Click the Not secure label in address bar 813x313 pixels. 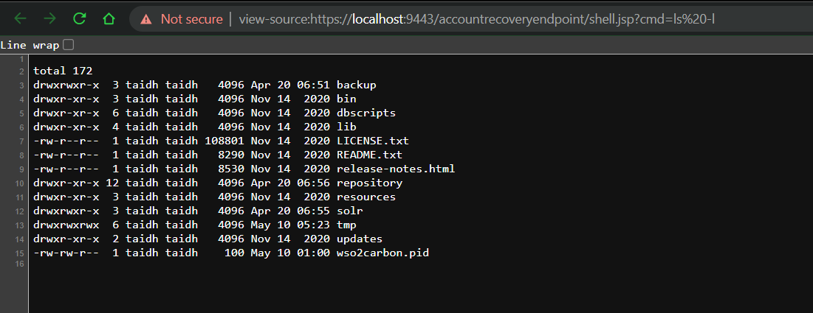(191, 20)
